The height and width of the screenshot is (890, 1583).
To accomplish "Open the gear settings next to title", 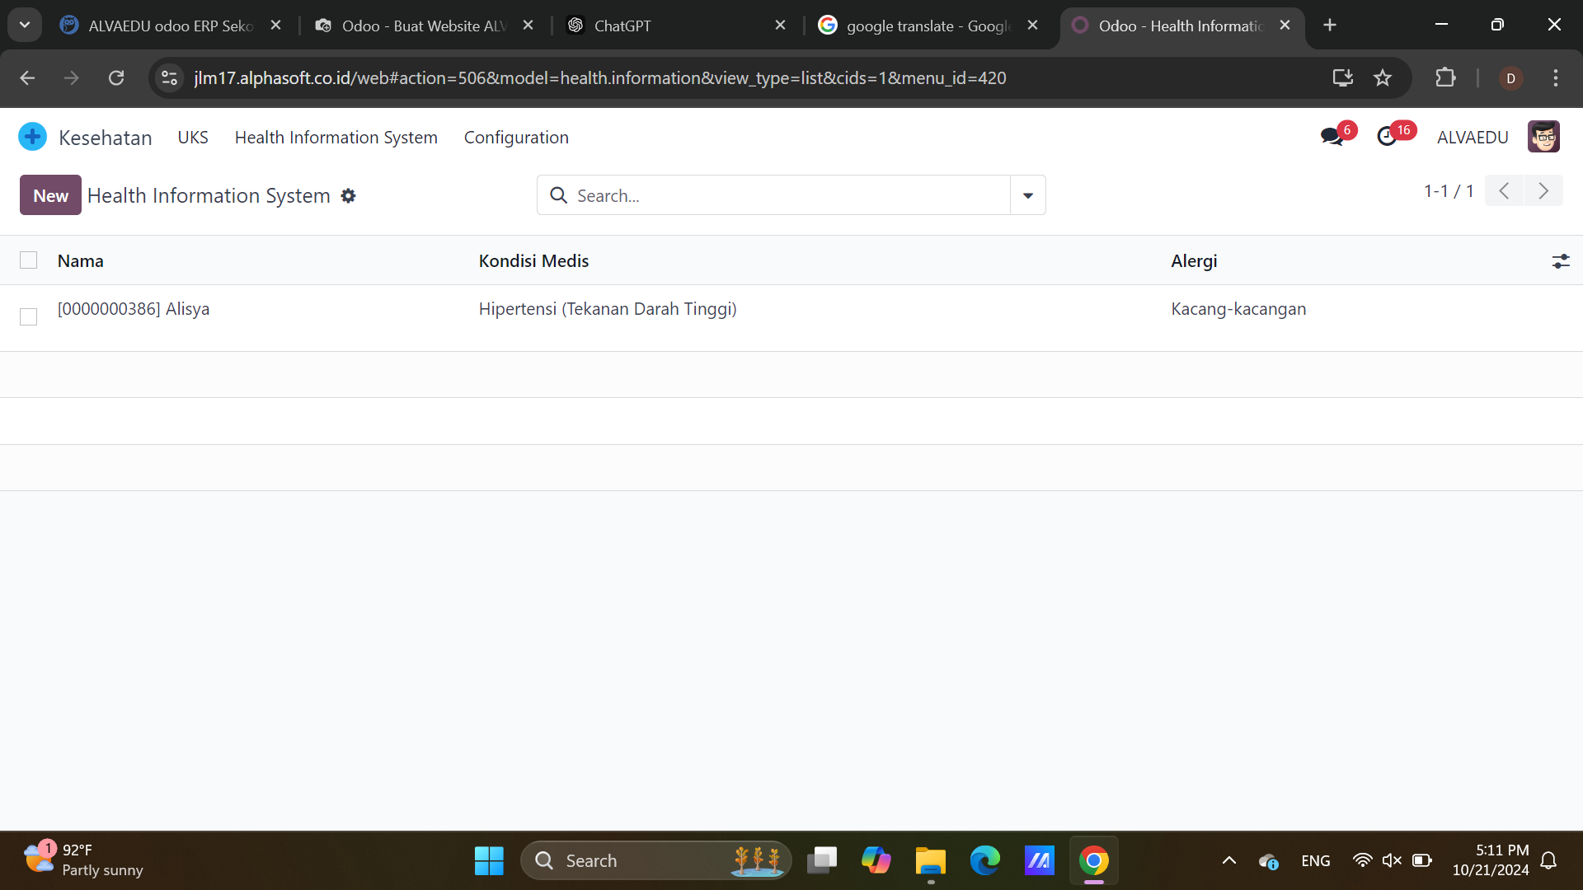I will coord(349,196).
